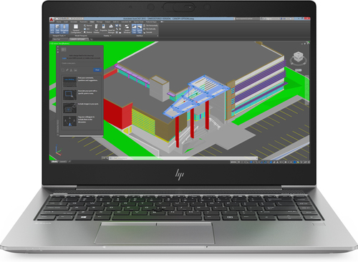Viewport: 358px width, 262px height.
Task: Click the Named viewports icon
Action: pyautogui.click(x=88, y=26)
